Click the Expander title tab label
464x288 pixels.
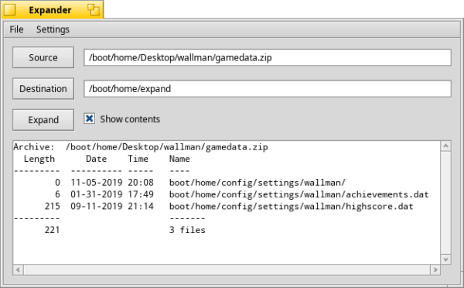[x=50, y=10]
